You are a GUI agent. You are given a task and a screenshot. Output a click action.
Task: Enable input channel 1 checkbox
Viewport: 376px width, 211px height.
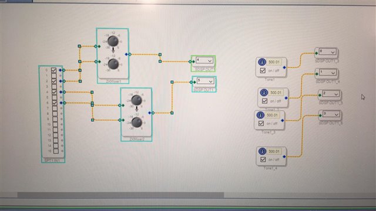tap(54, 76)
